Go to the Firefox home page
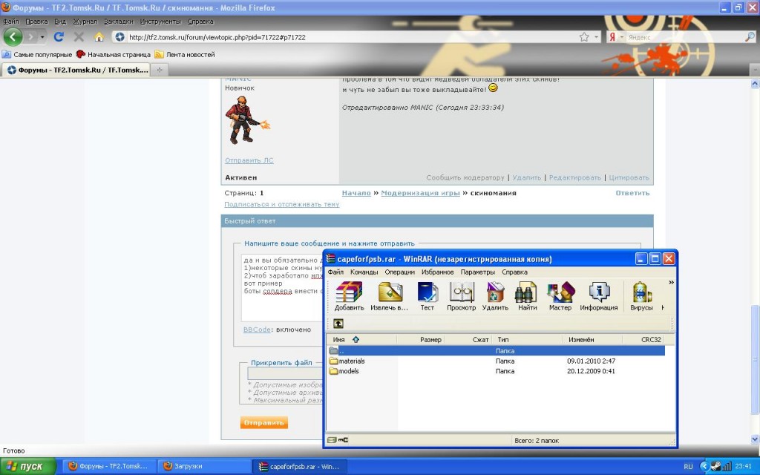760x475 pixels. pos(99,37)
